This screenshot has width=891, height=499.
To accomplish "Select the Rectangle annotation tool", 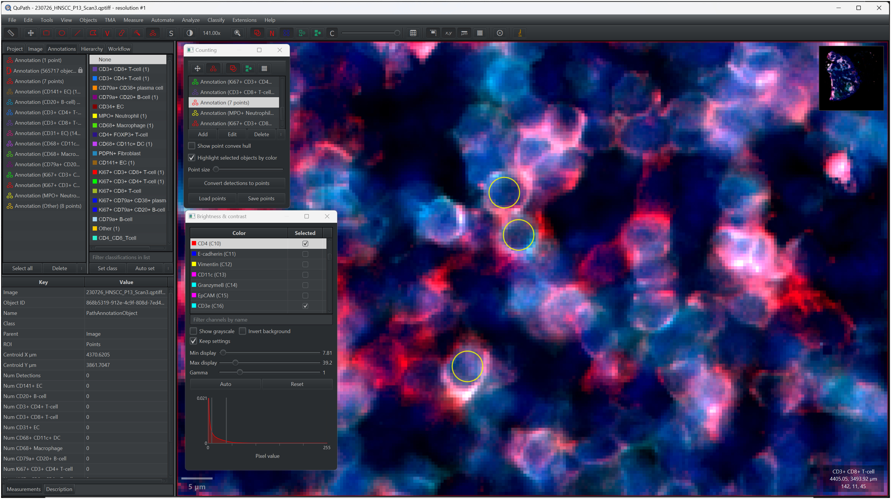I will [x=46, y=33].
